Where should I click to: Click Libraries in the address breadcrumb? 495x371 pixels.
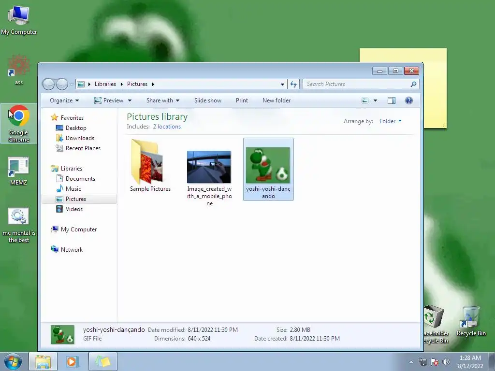click(105, 84)
